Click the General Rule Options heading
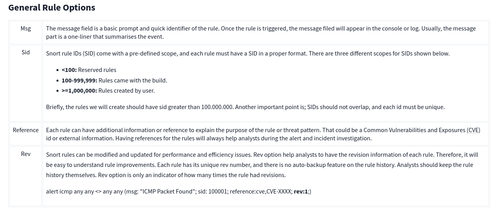This screenshot has height=215, width=497. click(x=52, y=7)
